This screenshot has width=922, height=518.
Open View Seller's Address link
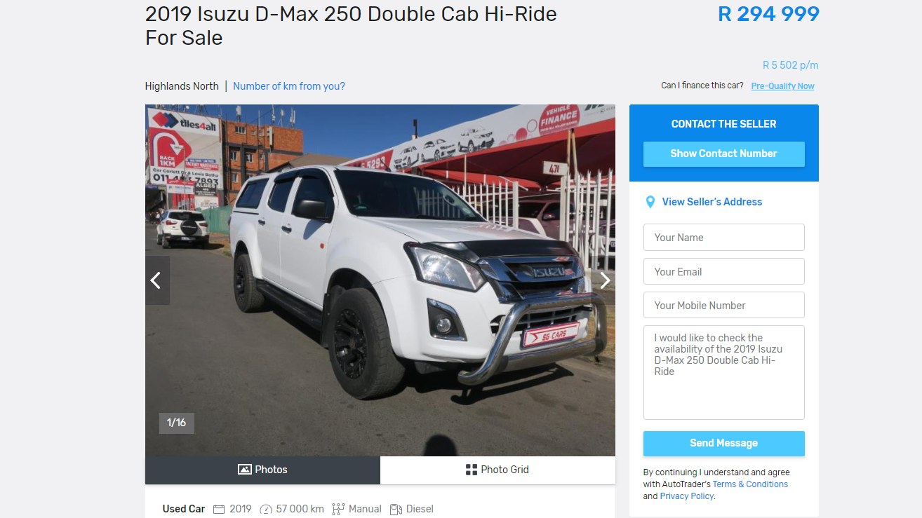click(711, 202)
